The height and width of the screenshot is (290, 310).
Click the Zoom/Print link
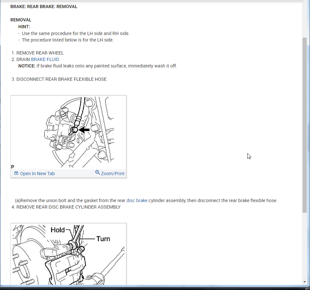tap(113, 174)
